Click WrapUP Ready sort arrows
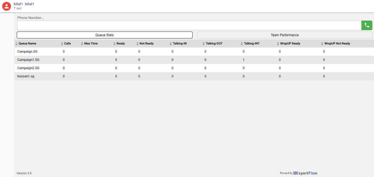 278,44
